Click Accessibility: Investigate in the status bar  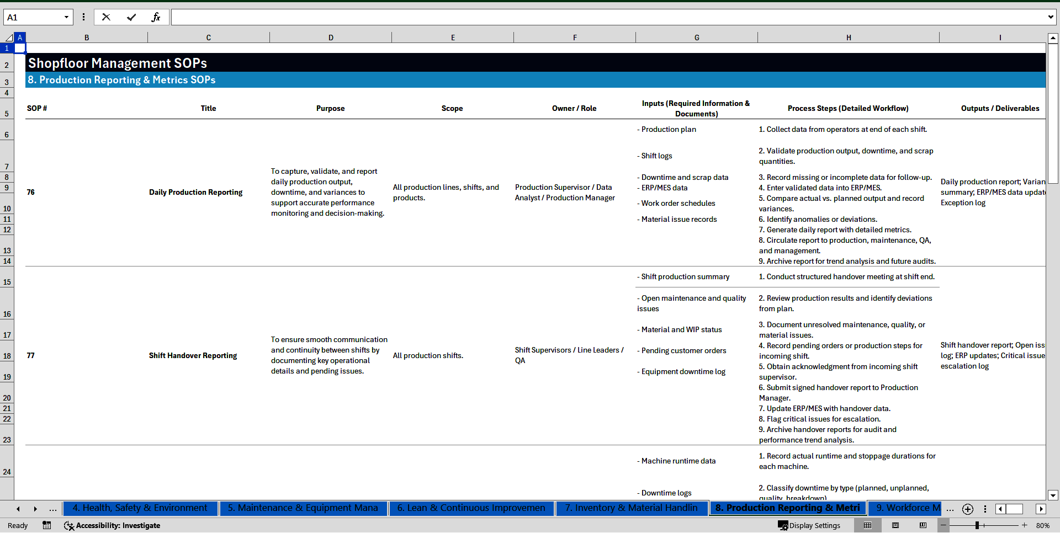pyautogui.click(x=118, y=525)
